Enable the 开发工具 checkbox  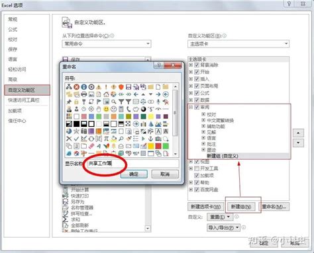click(197, 168)
